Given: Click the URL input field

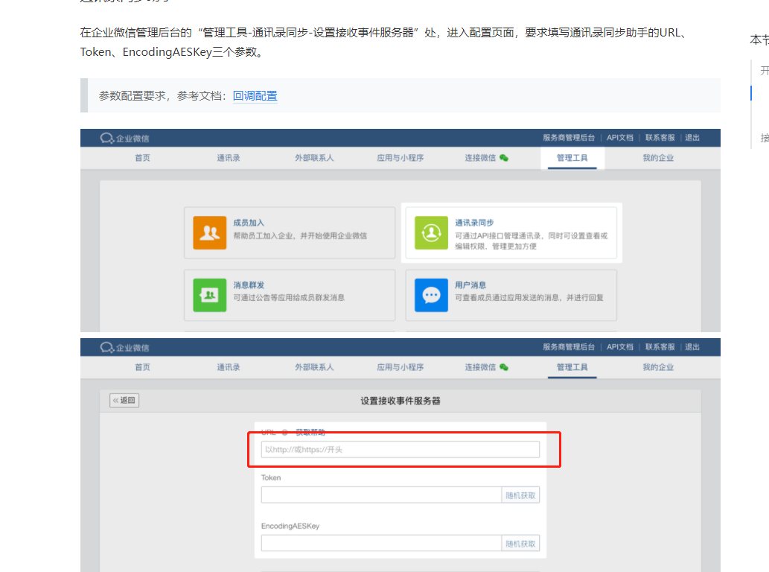Looking at the screenshot, I should [x=401, y=449].
